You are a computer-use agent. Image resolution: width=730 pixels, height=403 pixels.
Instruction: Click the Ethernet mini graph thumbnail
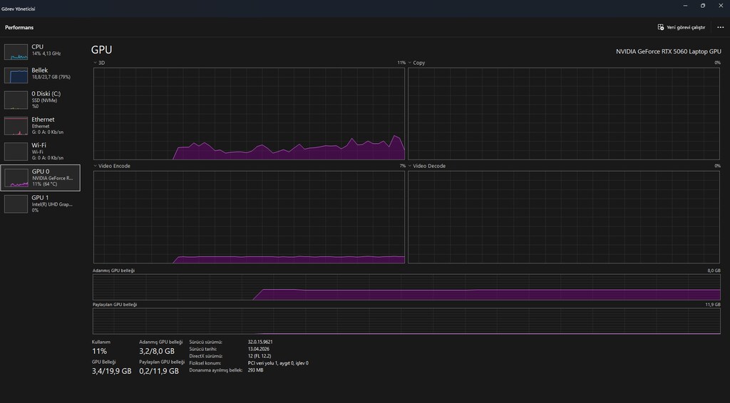click(16, 126)
